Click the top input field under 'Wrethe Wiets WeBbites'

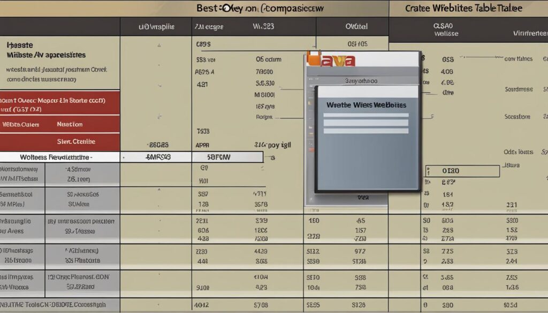[366, 115]
